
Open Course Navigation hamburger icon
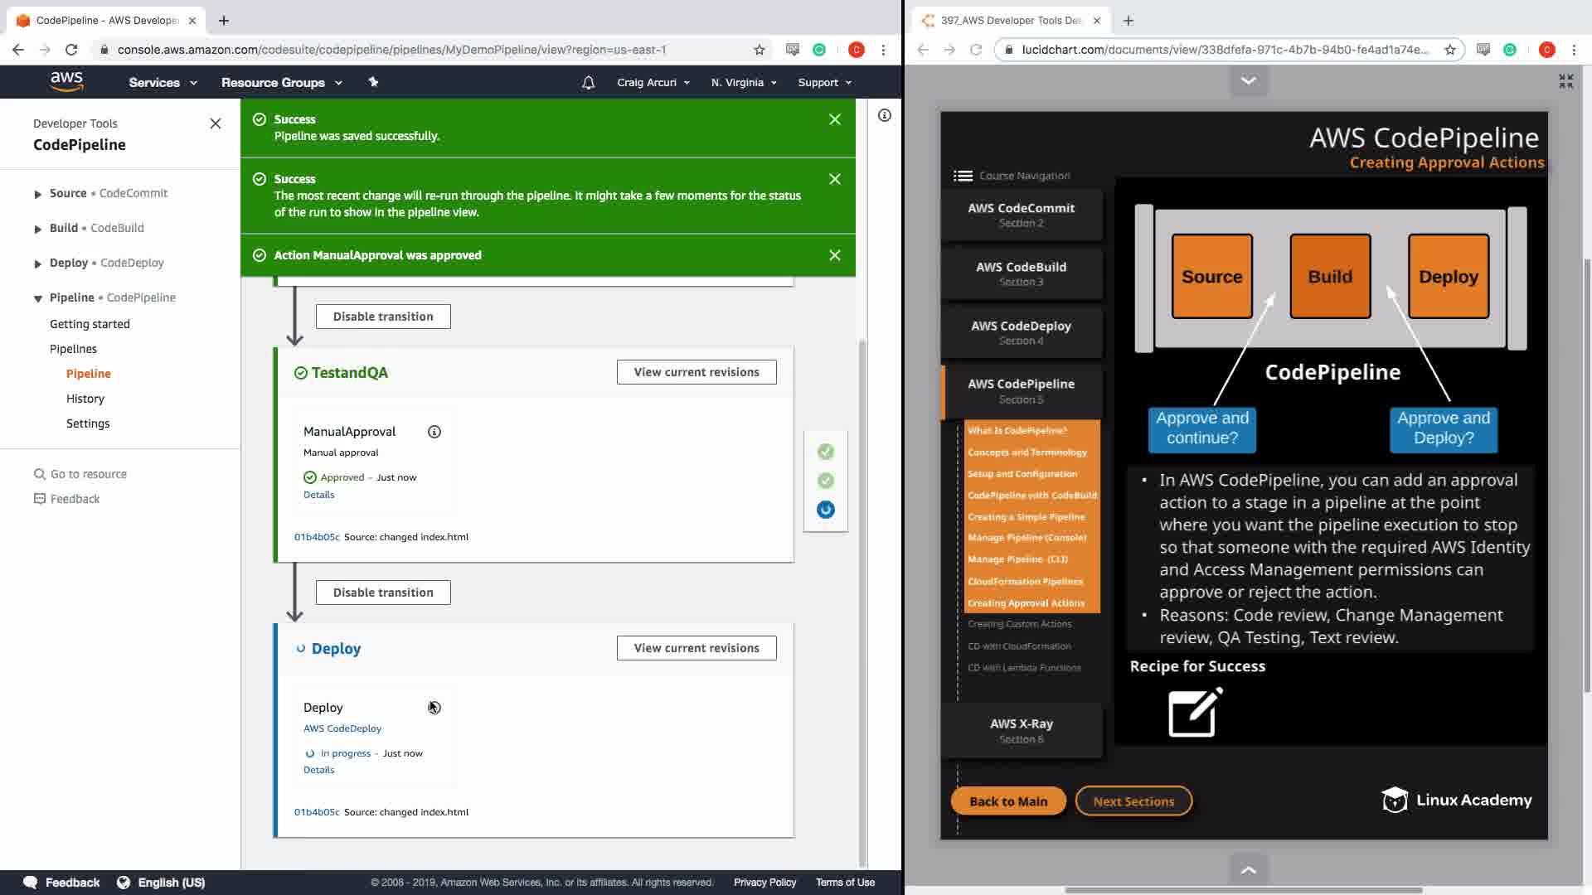pyautogui.click(x=963, y=176)
